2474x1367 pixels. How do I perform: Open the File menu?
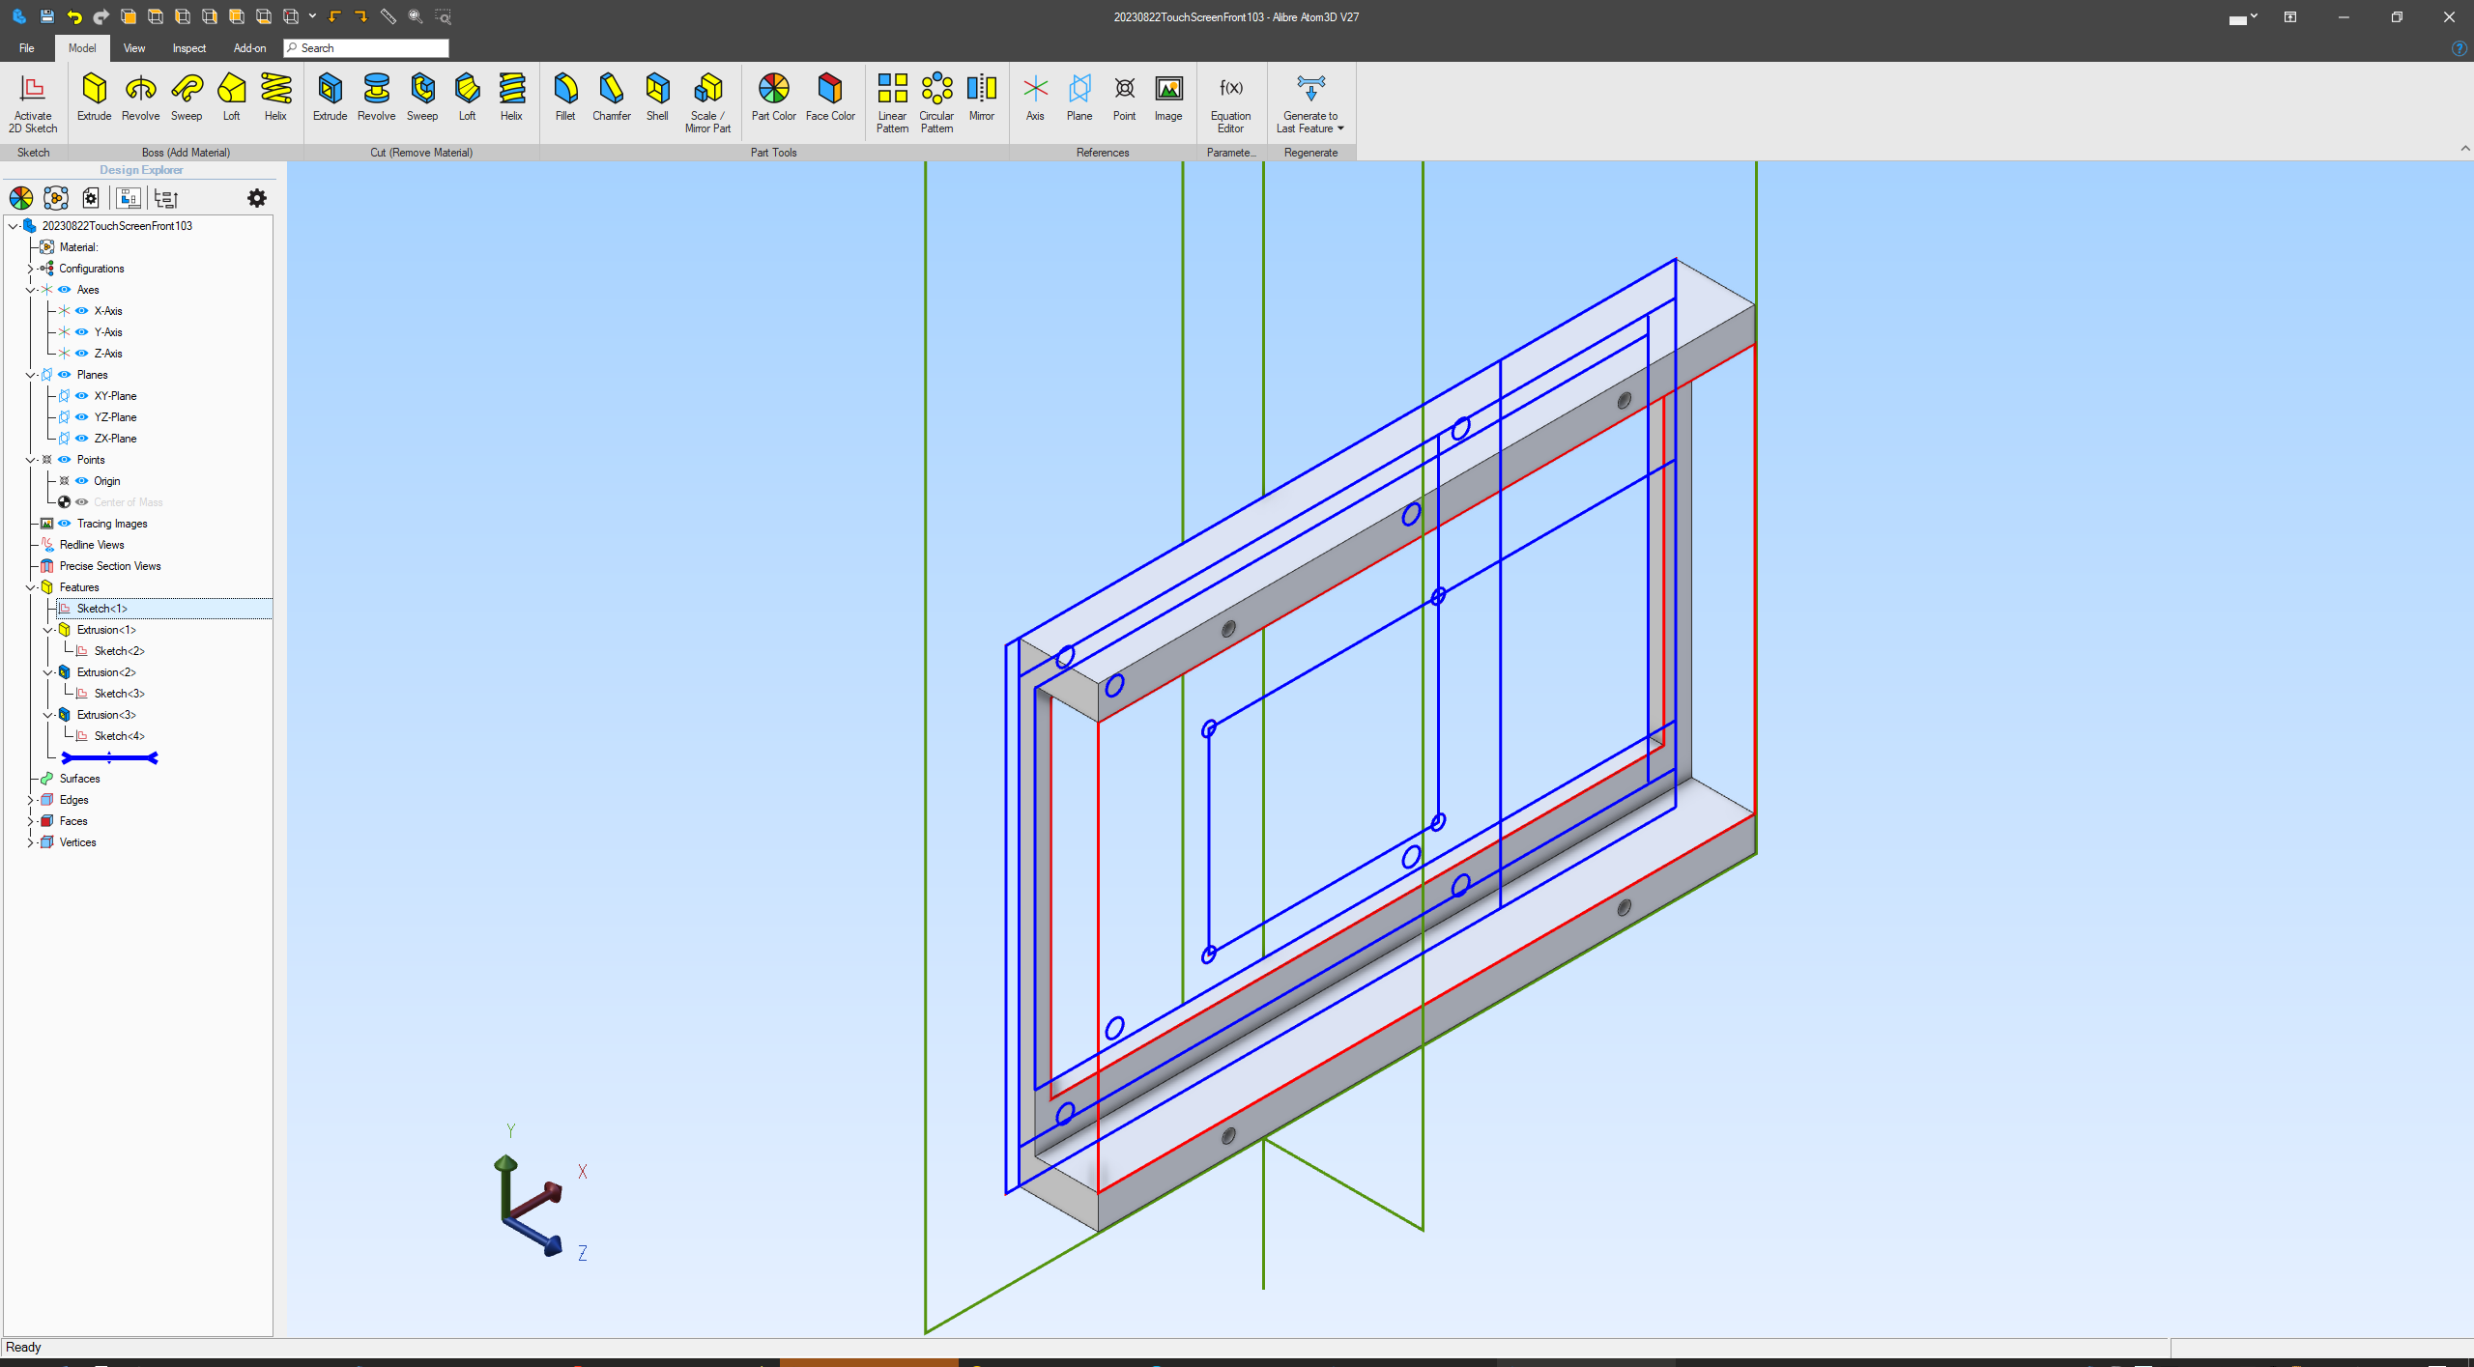coord(27,48)
